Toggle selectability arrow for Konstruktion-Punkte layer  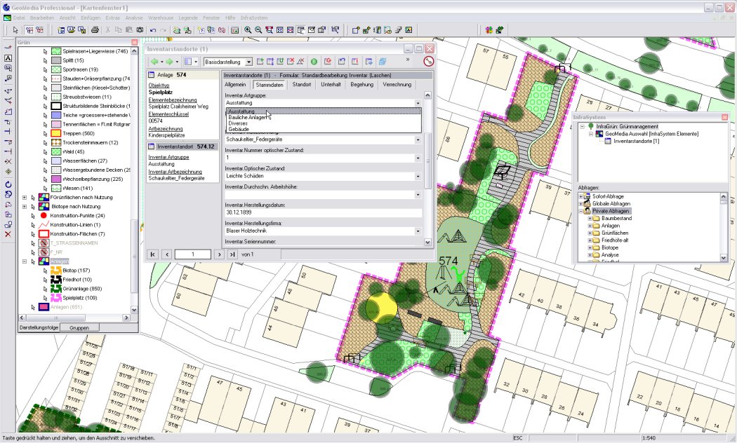tap(33, 216)
